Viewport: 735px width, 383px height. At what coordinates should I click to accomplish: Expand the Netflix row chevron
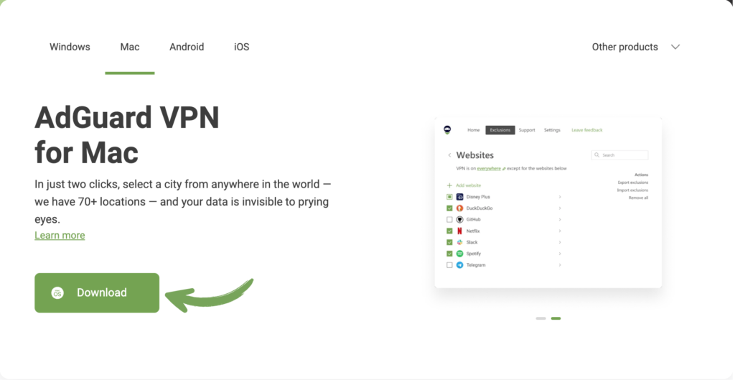click(x=560, y=231)
